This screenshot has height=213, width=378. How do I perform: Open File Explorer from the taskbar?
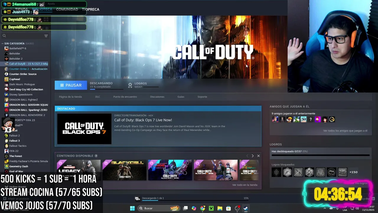220,208
